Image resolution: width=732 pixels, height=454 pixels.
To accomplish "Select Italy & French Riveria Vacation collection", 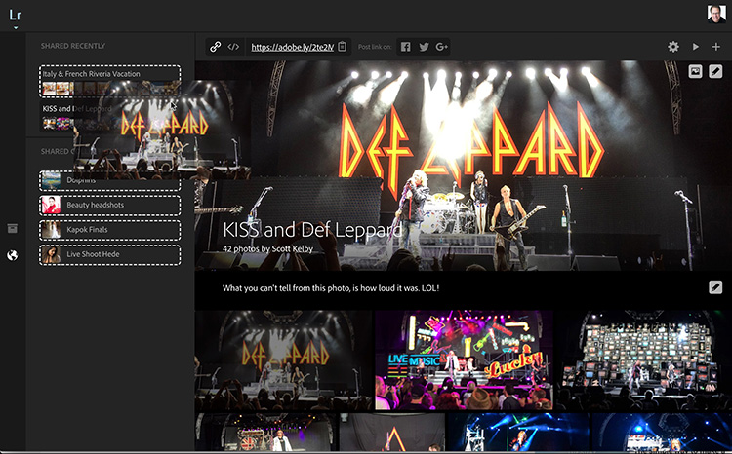I will (x=109, y=81).
